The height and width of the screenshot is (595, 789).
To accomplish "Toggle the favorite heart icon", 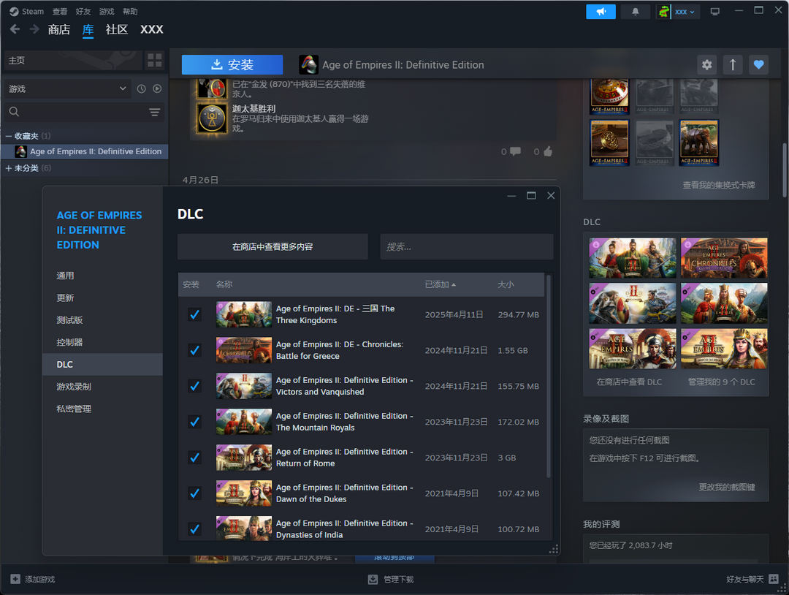I will pyautogui.click(x=758, y=64).
